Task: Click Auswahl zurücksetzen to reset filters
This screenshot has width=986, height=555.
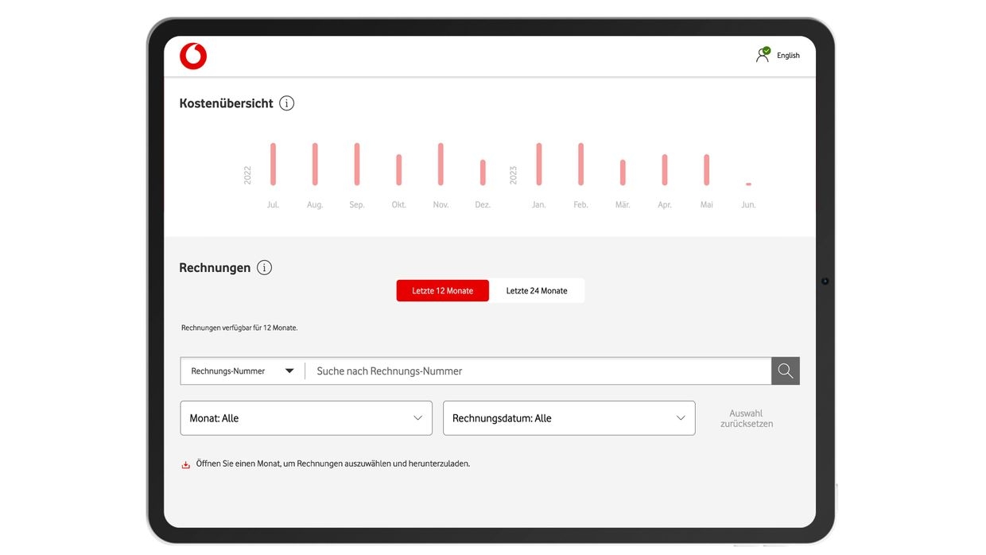Action: tap(747, 419)
